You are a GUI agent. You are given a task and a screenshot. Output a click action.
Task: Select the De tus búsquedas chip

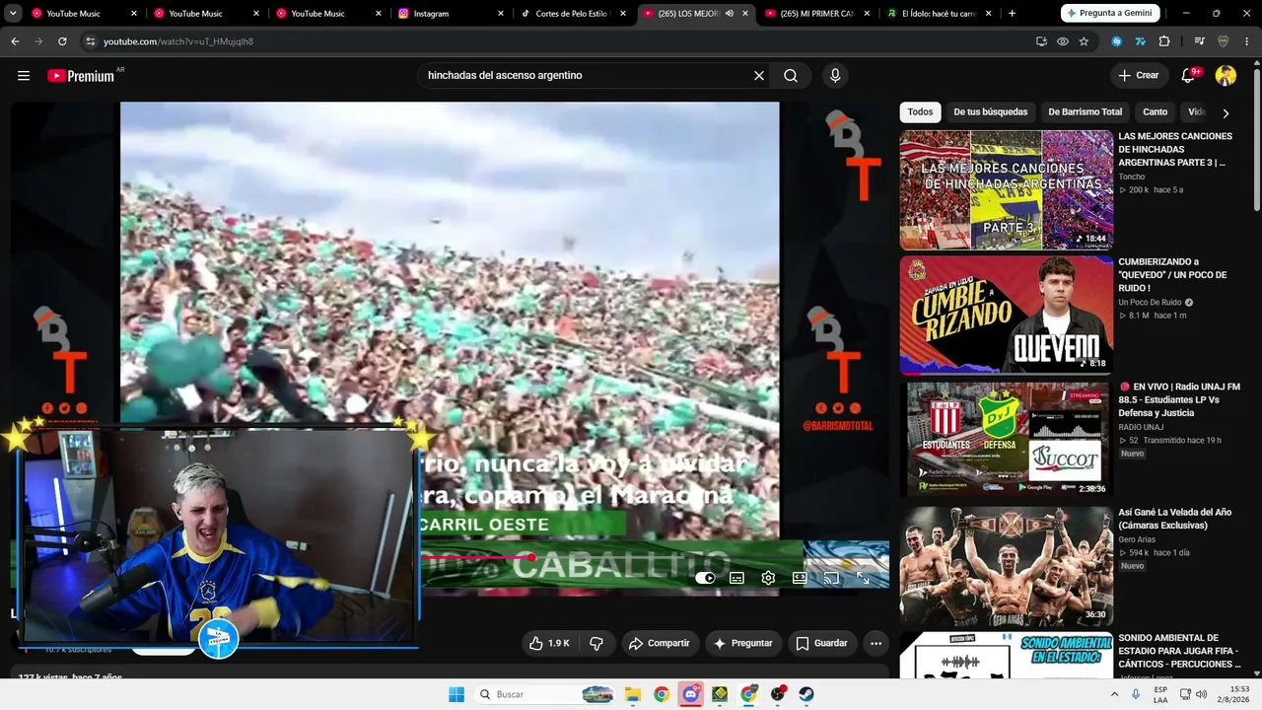pos(991,112)
